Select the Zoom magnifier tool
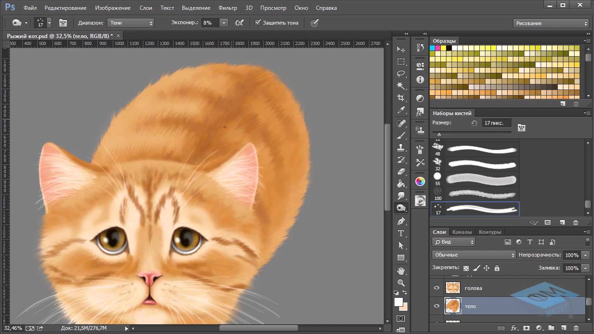The width and height of the screenshot is (594, 334). [401, 283]
